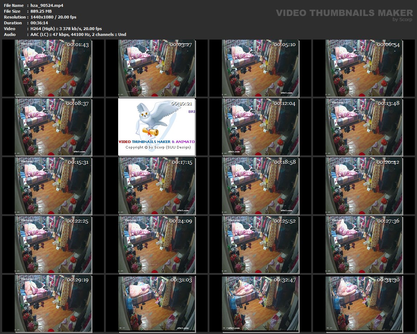Select the owl logo frame at 00:10:21
Image resolution: width=417 pixels, height=334 pixels.
point(157,127)
